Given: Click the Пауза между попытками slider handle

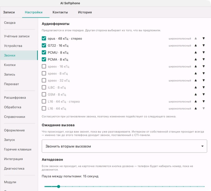Looking at the screenshot, I should (x=58, y=186).
